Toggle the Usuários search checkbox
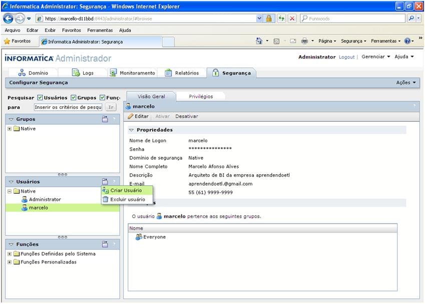This screenshot has width=425, height=304. click(x=40, y=97)
